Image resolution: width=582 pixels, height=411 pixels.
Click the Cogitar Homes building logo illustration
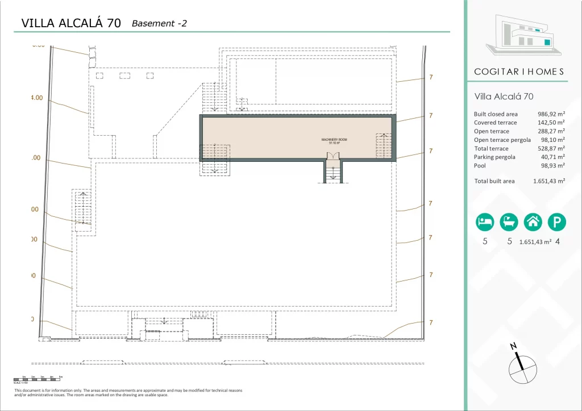519,36
